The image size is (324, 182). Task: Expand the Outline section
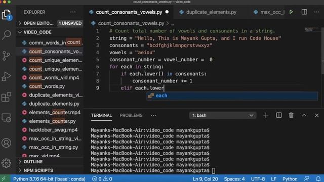pyautogui.click(x=50, y=162)
